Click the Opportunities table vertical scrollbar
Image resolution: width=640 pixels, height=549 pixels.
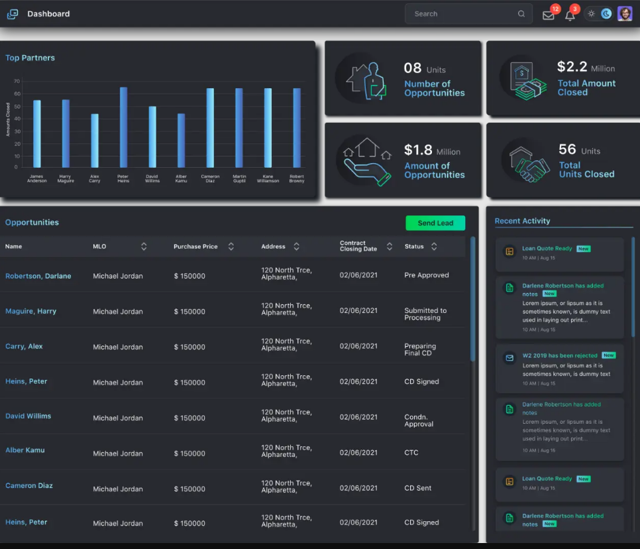pyautogui.click(x=472, y=299)
